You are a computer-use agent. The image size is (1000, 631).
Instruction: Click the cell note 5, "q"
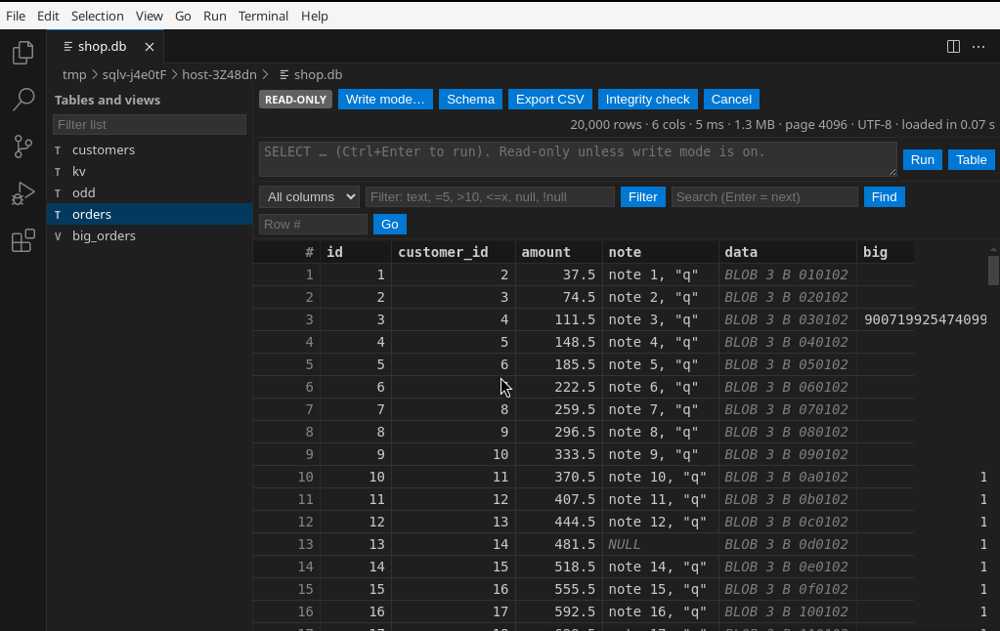[660, 364]
